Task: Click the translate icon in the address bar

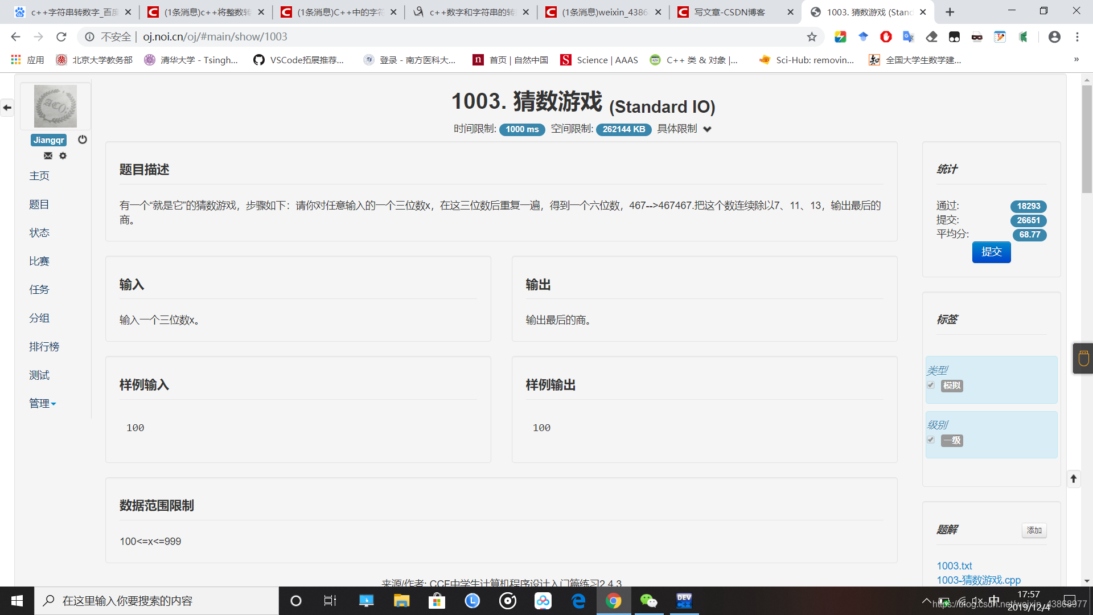Action: (908, 36)
